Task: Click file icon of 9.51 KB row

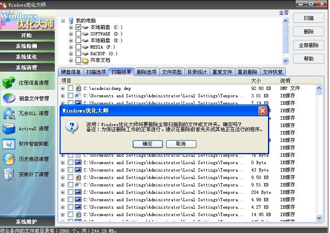Action: [x=78, y=185]
